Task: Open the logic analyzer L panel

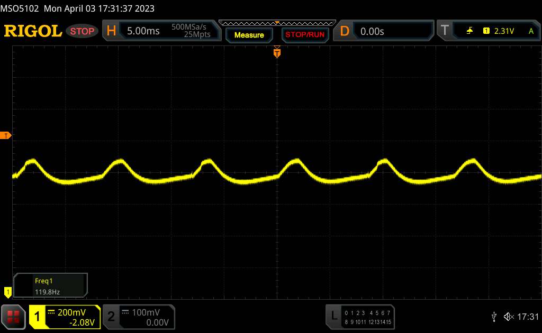Action: pyautogui.click(x=333, y=316)
